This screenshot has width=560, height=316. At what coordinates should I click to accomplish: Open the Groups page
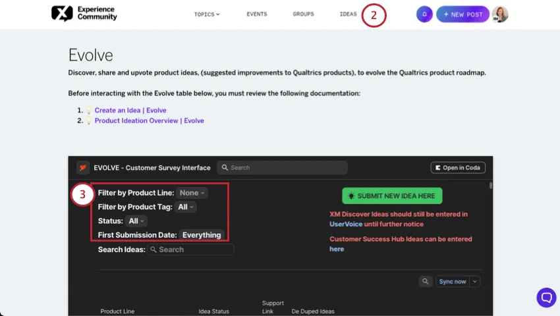tap(303, 14)
